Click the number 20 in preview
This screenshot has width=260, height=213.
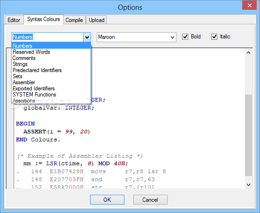pyautogui.click(x=84, y=132)
